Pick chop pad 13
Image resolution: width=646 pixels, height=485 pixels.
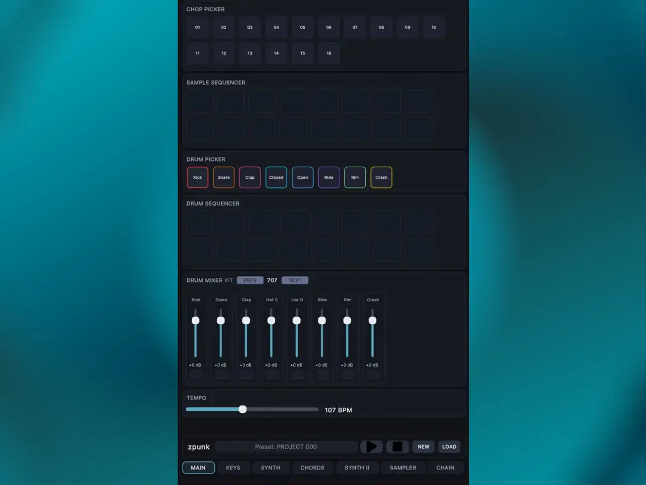pos(250,53)
